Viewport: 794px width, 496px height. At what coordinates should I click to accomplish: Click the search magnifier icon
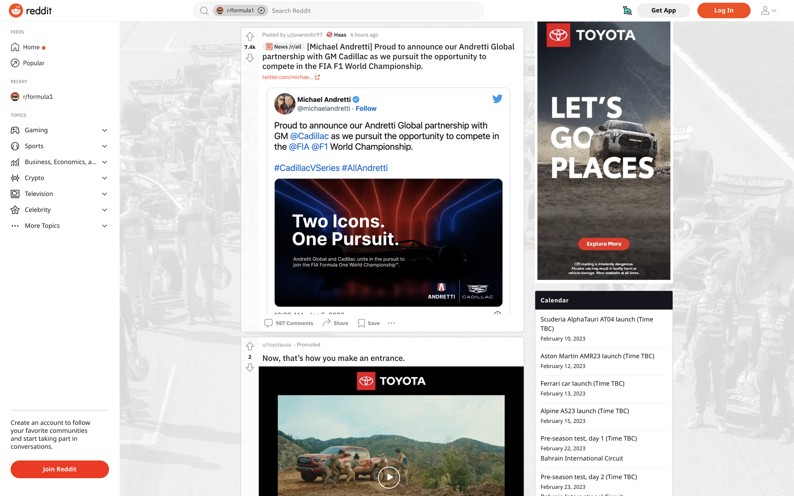[204, 11]
